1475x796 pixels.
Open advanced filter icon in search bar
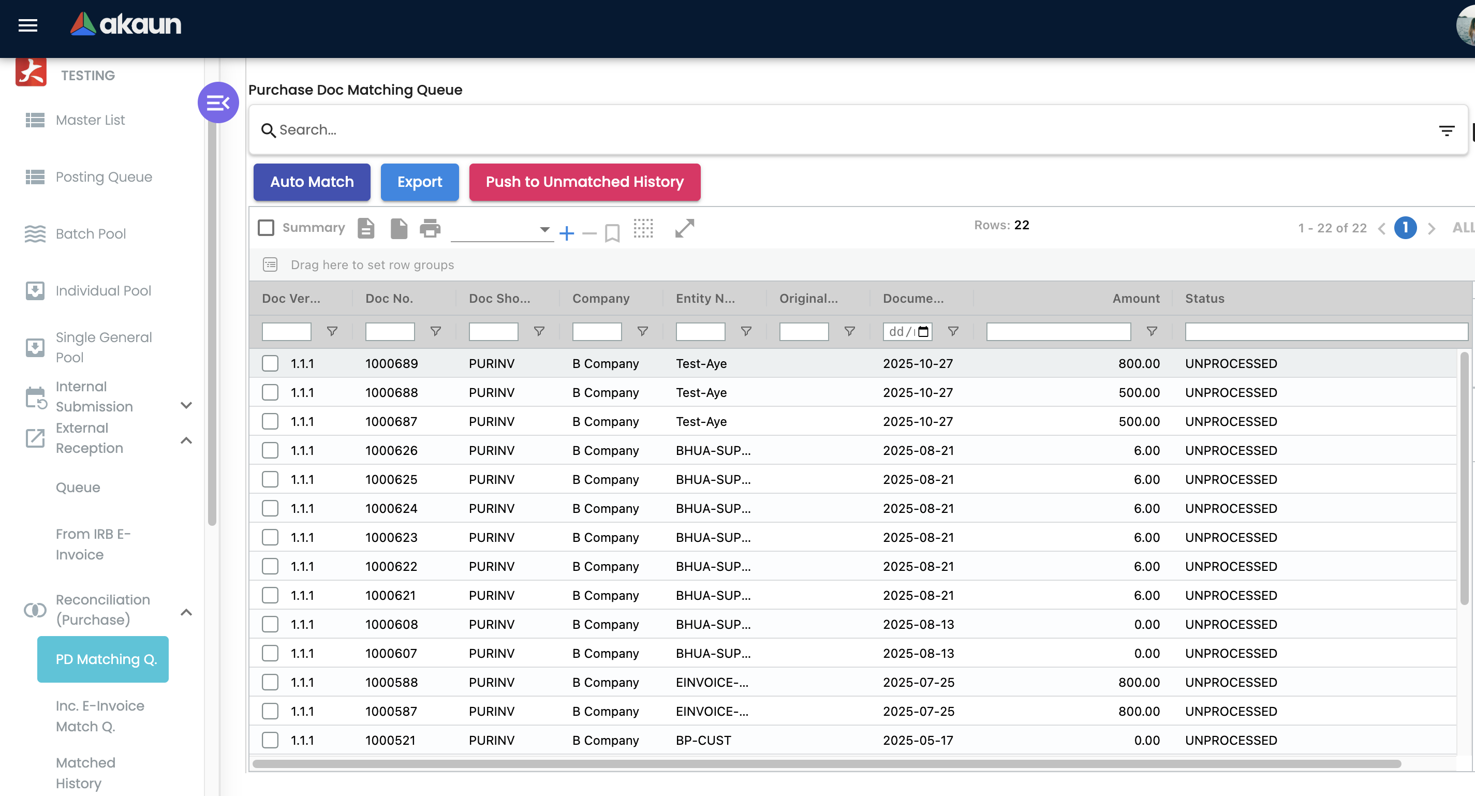click(1447, 131)
